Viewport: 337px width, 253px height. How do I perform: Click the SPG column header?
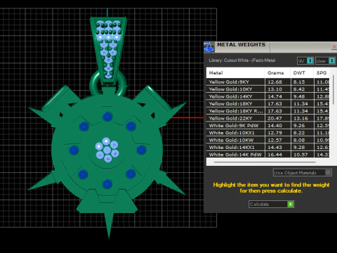tap(322, 73)
